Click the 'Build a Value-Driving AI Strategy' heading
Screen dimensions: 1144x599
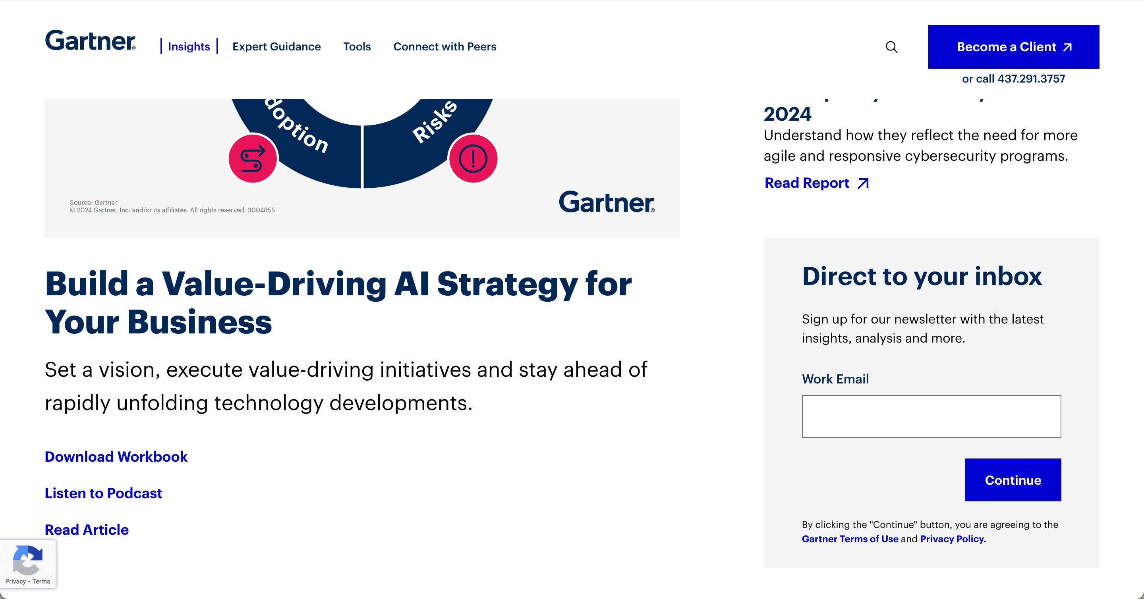338,302
